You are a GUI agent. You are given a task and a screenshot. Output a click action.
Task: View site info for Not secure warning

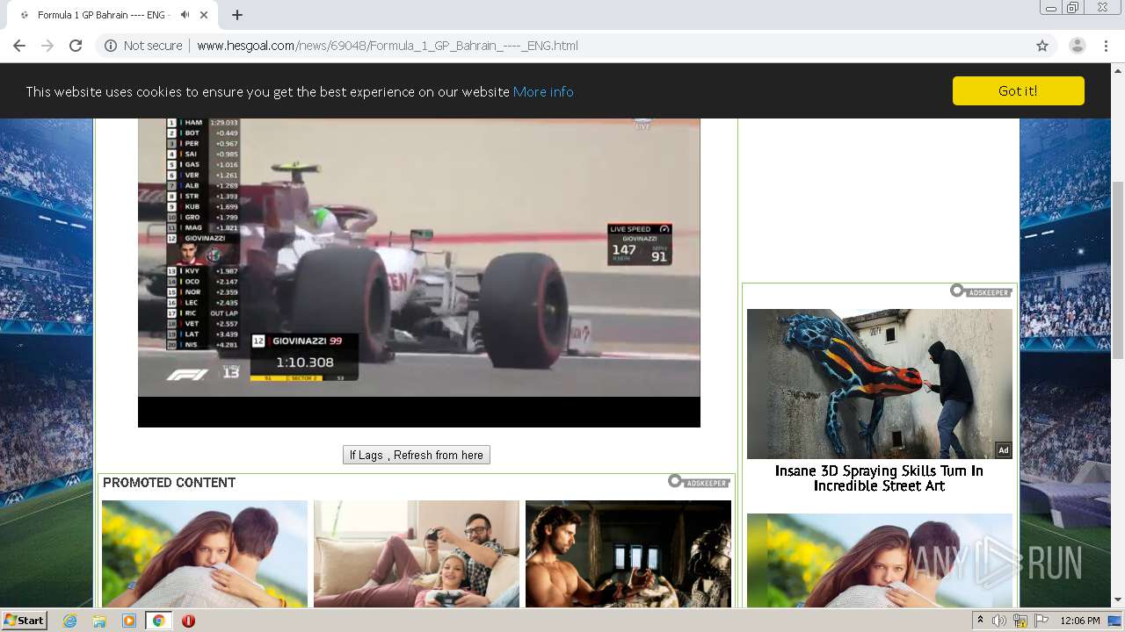[x=143, y=46]
